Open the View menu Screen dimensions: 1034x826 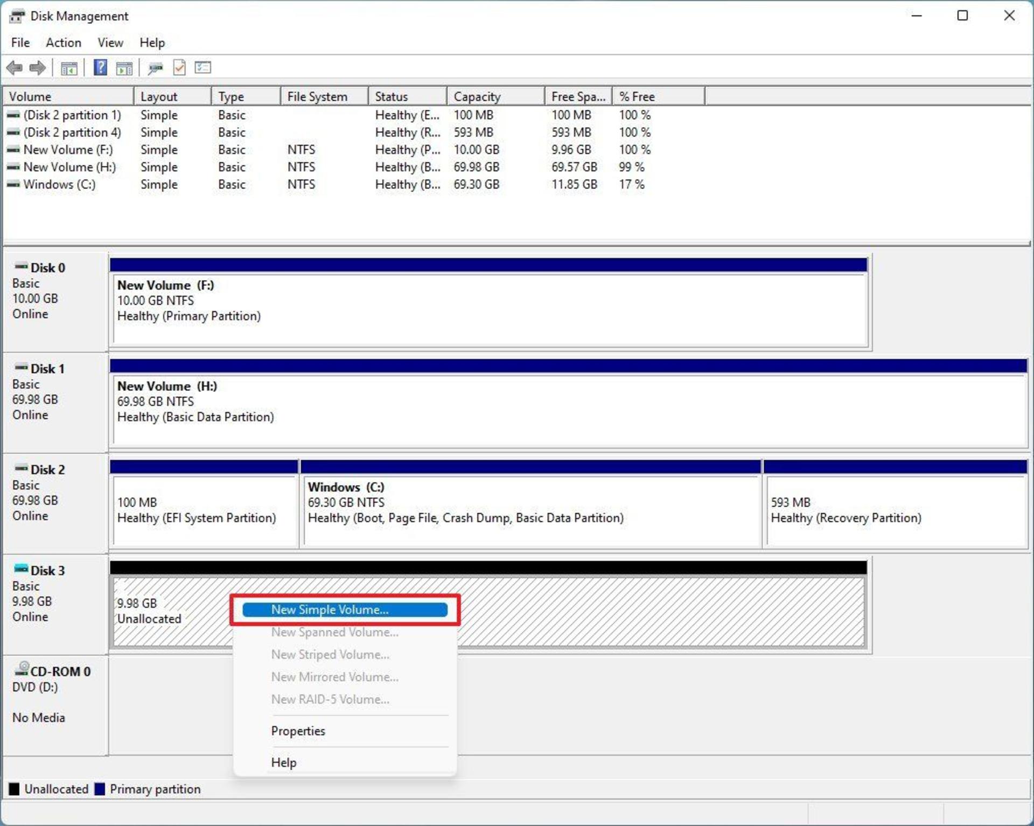pyautogui.click(x=110, y=43)
